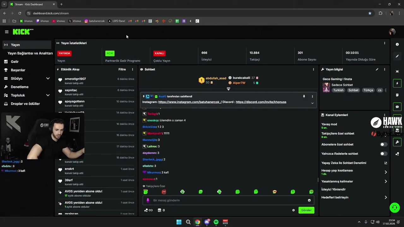The width and height of the screenshot is (404, 227).
Task: Click the focus frame icon in right sidebar
Action: [x=397, y=72]
